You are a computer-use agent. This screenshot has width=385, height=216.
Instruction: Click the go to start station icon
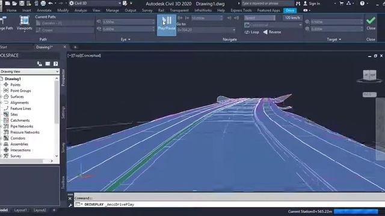point(180,18)
